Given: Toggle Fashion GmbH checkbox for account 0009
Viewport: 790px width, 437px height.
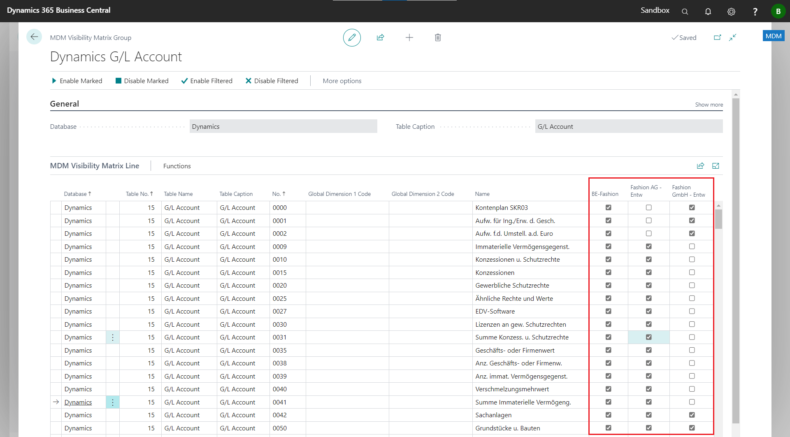Looking at the screenshot, I should 692,246.
